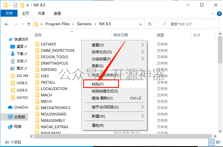This screenshot has height=147, width=223.
Task: Click Program Files in the address breadcrumb
Action: tap(57, 24)
